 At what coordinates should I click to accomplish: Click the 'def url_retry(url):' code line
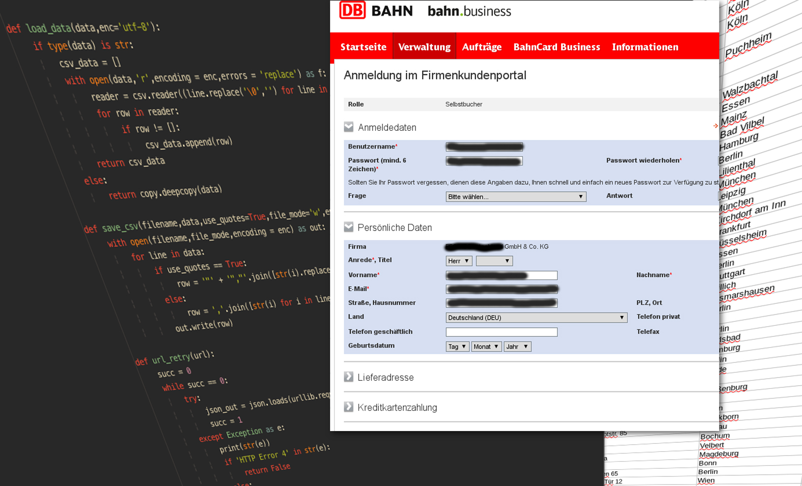[x=175, y=357]
